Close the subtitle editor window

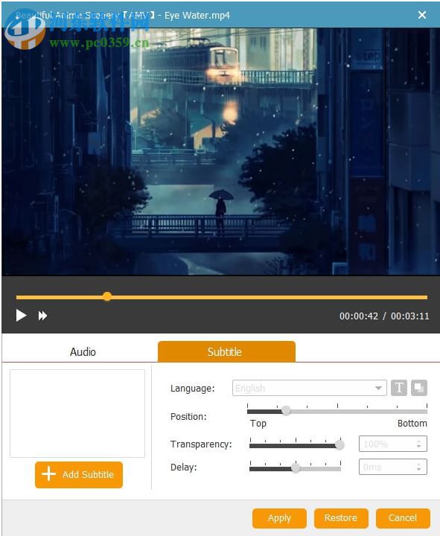pyautogui.click(x=422, y=15)
